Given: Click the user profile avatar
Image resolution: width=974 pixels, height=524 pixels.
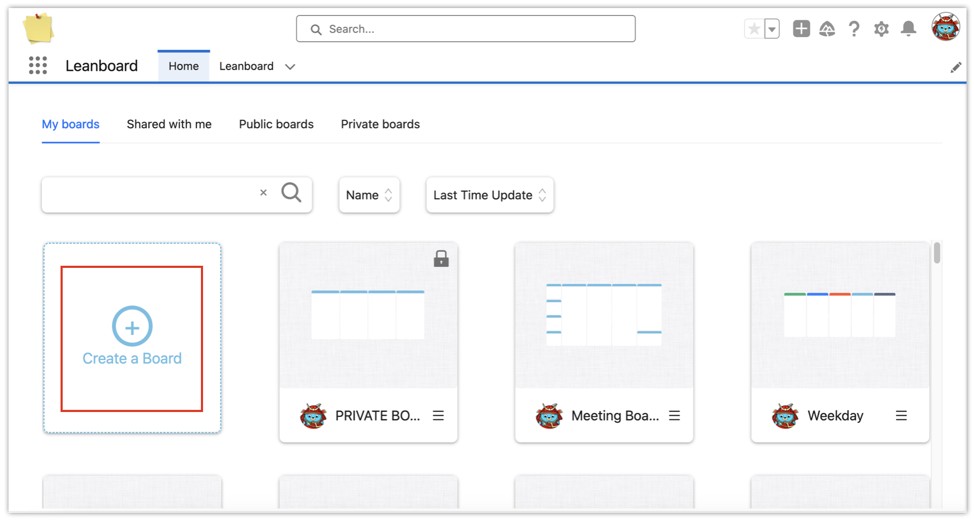Looking at the screenshot, I should point(945,27).
